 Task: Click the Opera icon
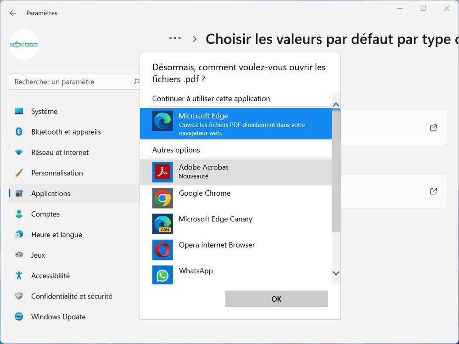(162, 250)
